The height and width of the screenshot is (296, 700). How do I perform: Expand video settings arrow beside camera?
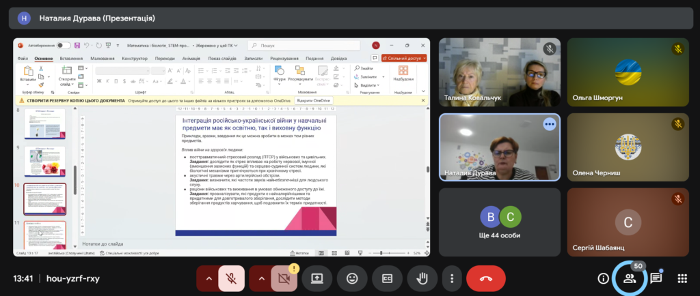(260, 278)
